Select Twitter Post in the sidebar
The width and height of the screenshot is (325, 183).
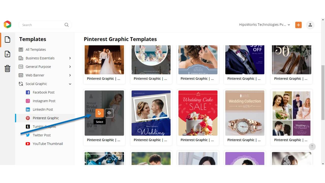point(42,135)
